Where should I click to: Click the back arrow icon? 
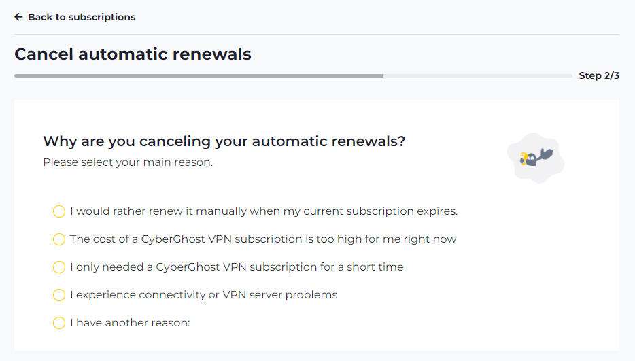(x=18, y=17)
